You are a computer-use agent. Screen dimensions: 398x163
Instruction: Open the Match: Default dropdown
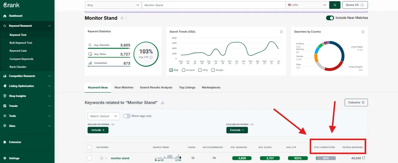click(x=104, y=116)
